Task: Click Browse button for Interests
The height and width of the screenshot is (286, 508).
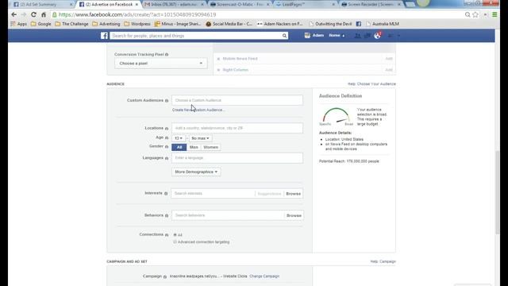Action: [293, 194]
